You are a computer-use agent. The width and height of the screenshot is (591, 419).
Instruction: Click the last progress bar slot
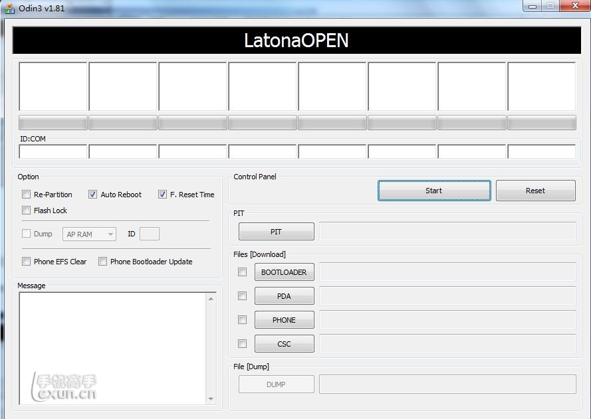542,123
